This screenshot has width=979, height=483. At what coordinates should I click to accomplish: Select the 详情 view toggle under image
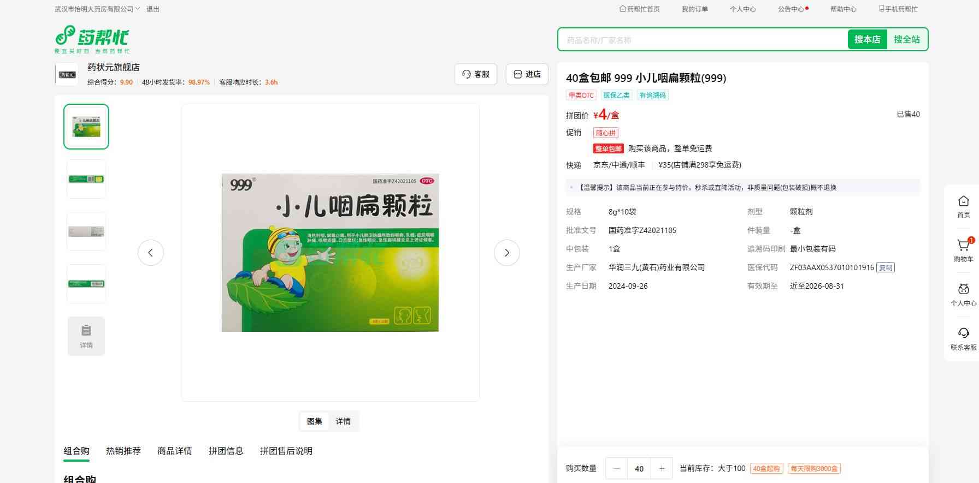coord(343,421)
